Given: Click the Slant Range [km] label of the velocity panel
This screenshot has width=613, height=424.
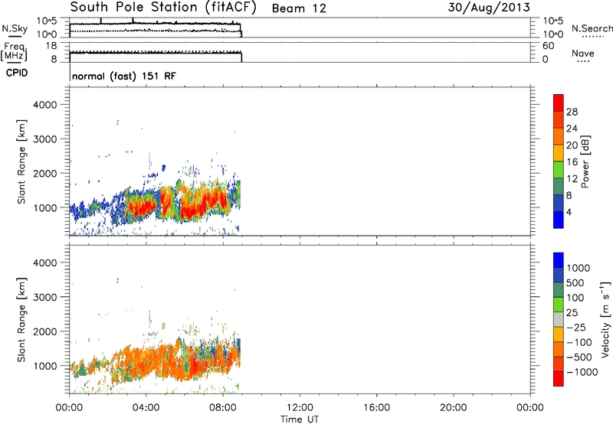Looking at the screenshot, I should pyautogui.click(x=21, y=320).
